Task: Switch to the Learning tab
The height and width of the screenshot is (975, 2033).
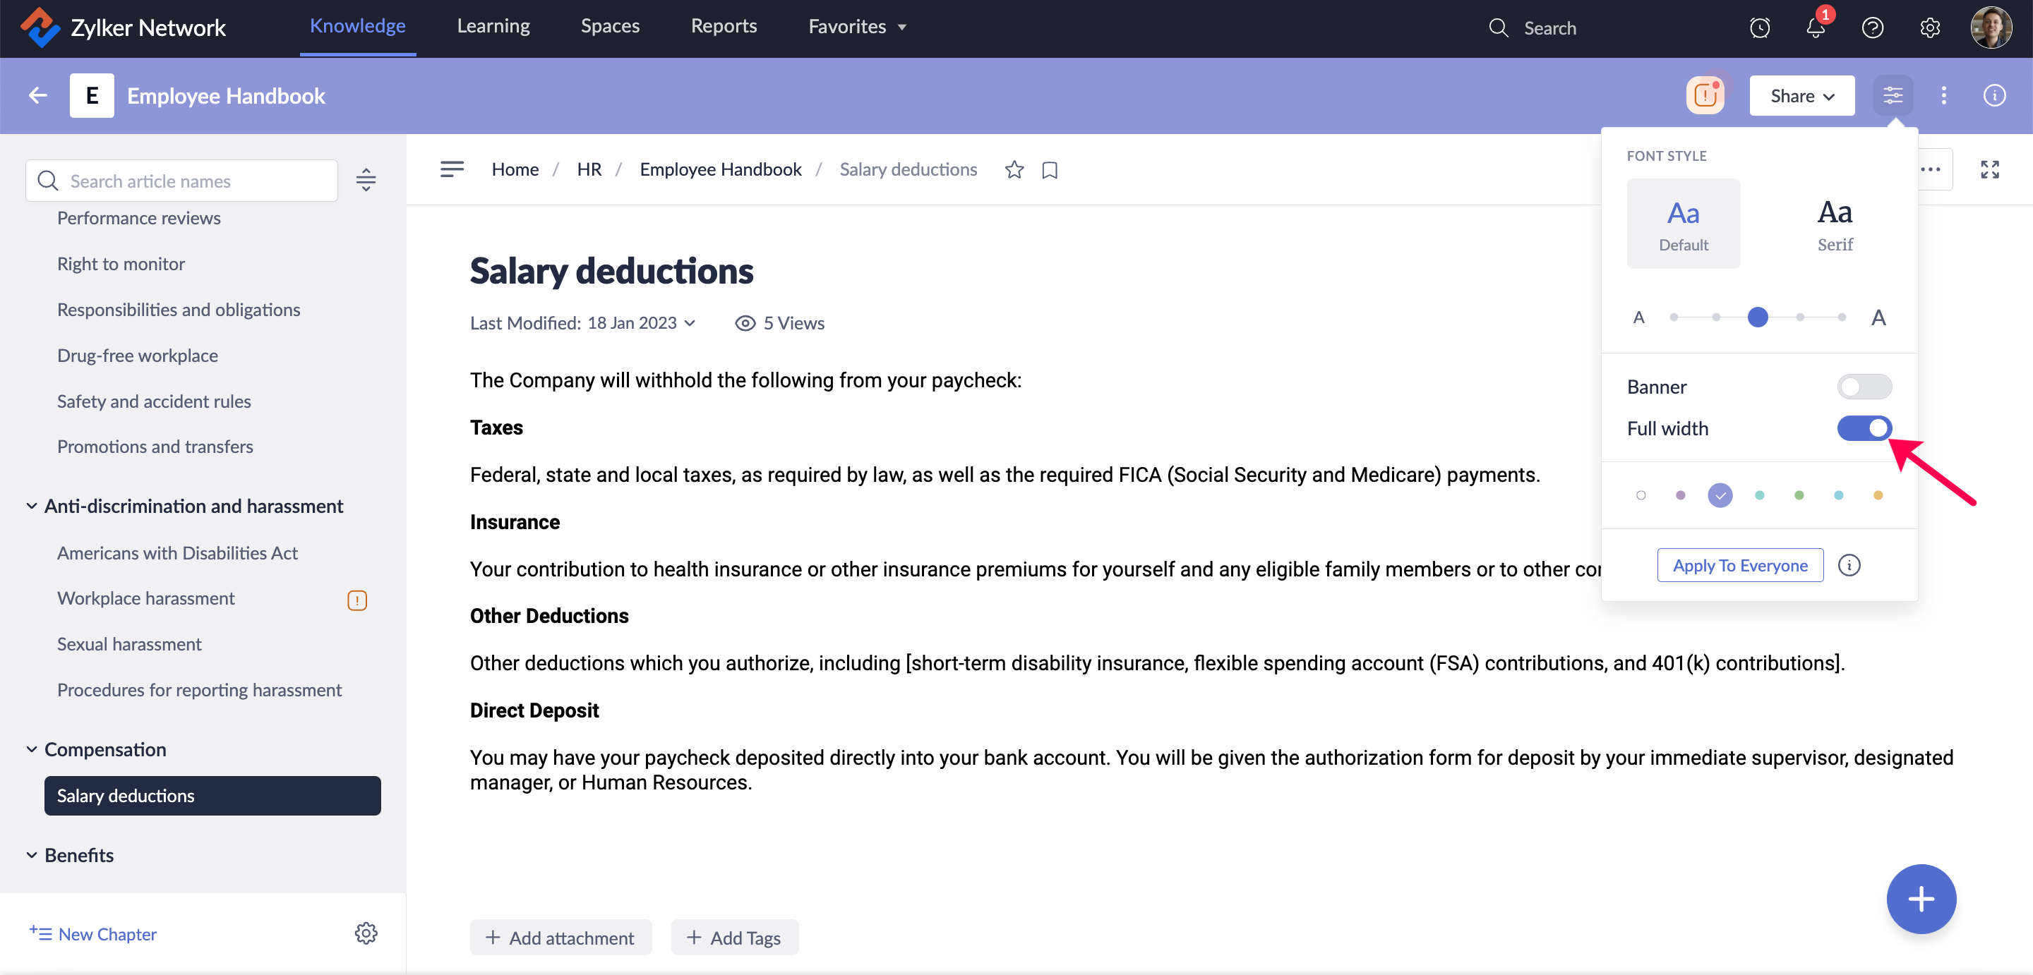Action: [x=493, y=26]
